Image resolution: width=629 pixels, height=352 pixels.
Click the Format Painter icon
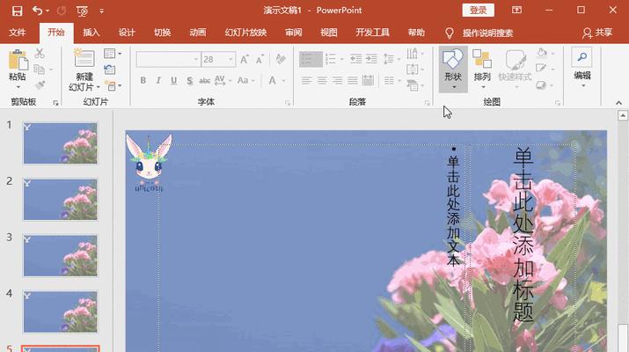click(x=40, y=85)
